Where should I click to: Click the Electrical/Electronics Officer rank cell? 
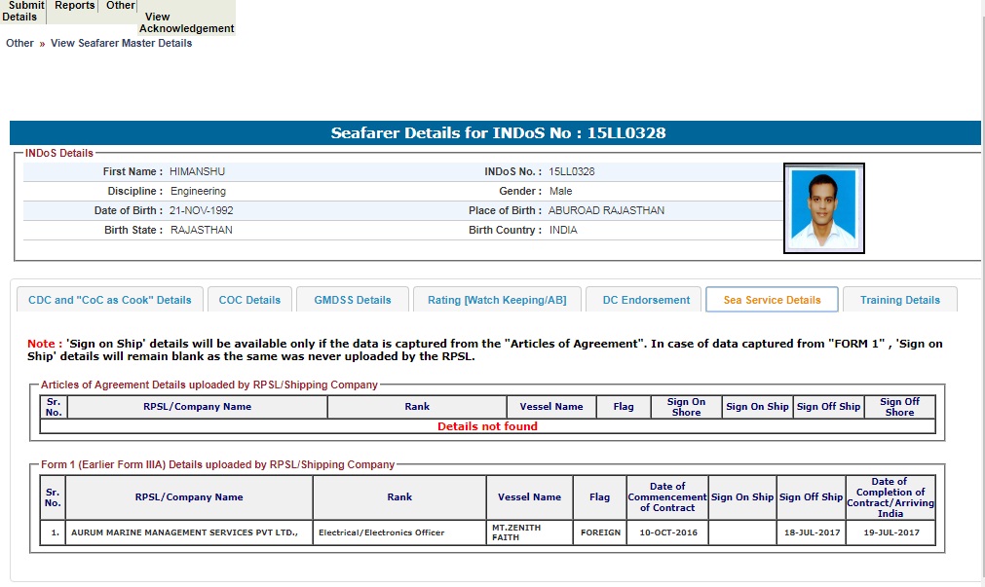382,532
